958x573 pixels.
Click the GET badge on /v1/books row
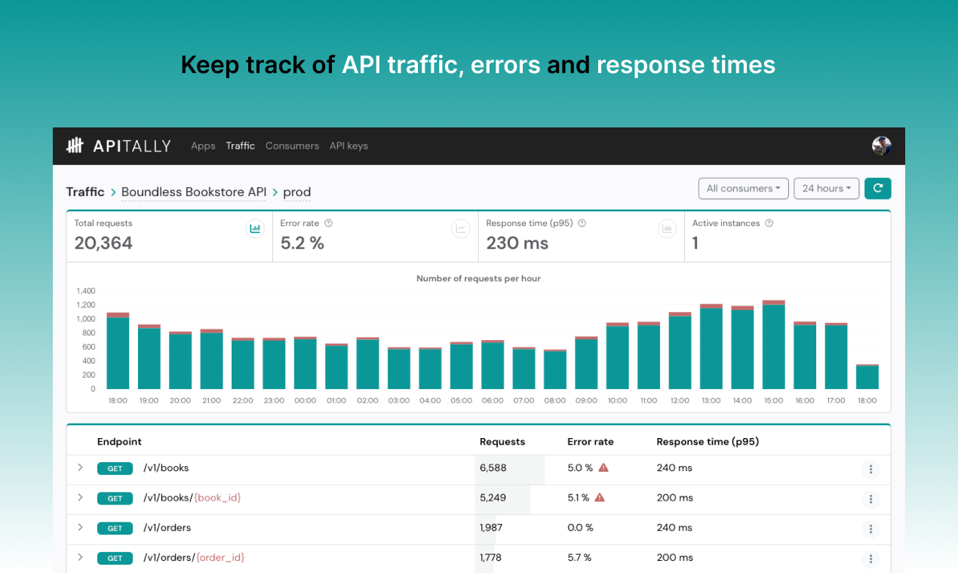point(115,468)
